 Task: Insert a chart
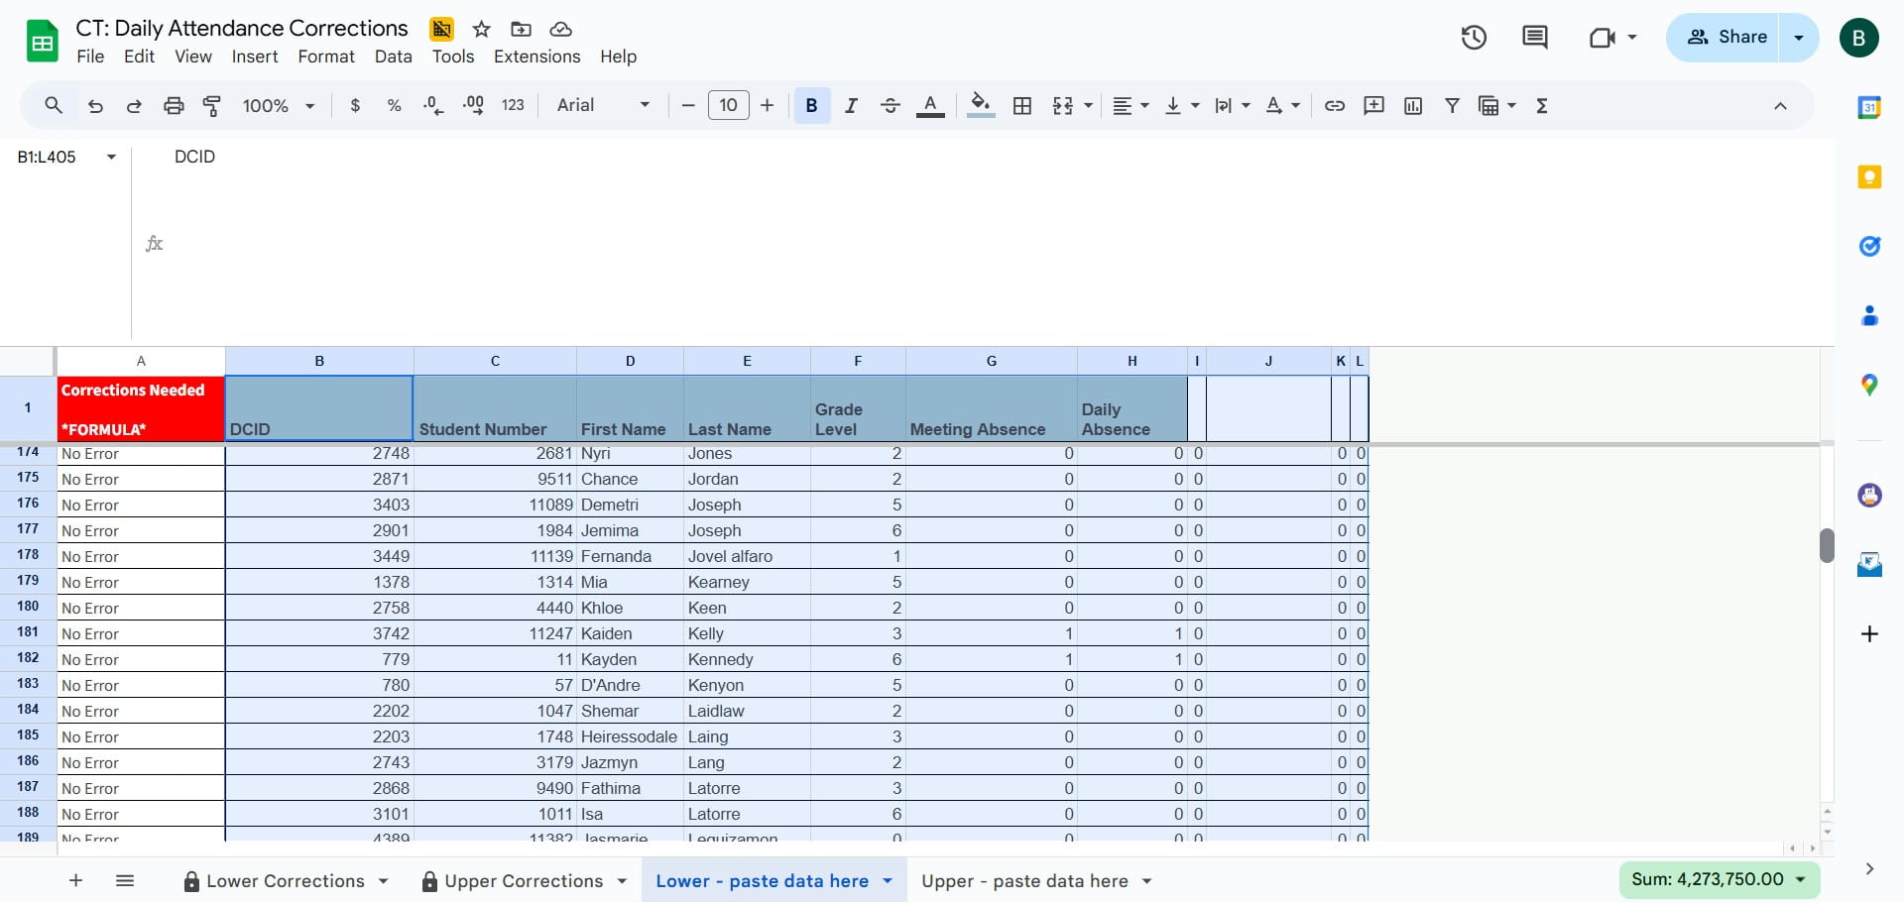pyautogui.click(x=1413, y=105)
